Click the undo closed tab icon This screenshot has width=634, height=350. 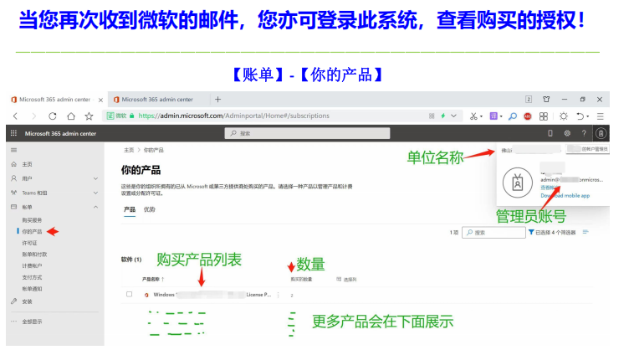[x=580, y=116]
